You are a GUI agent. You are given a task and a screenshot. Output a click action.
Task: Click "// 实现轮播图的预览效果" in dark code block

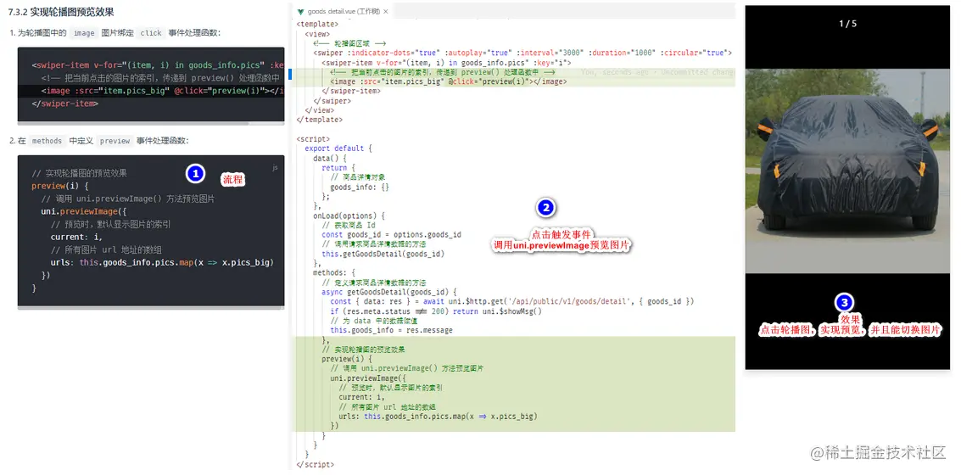(79, 173)
